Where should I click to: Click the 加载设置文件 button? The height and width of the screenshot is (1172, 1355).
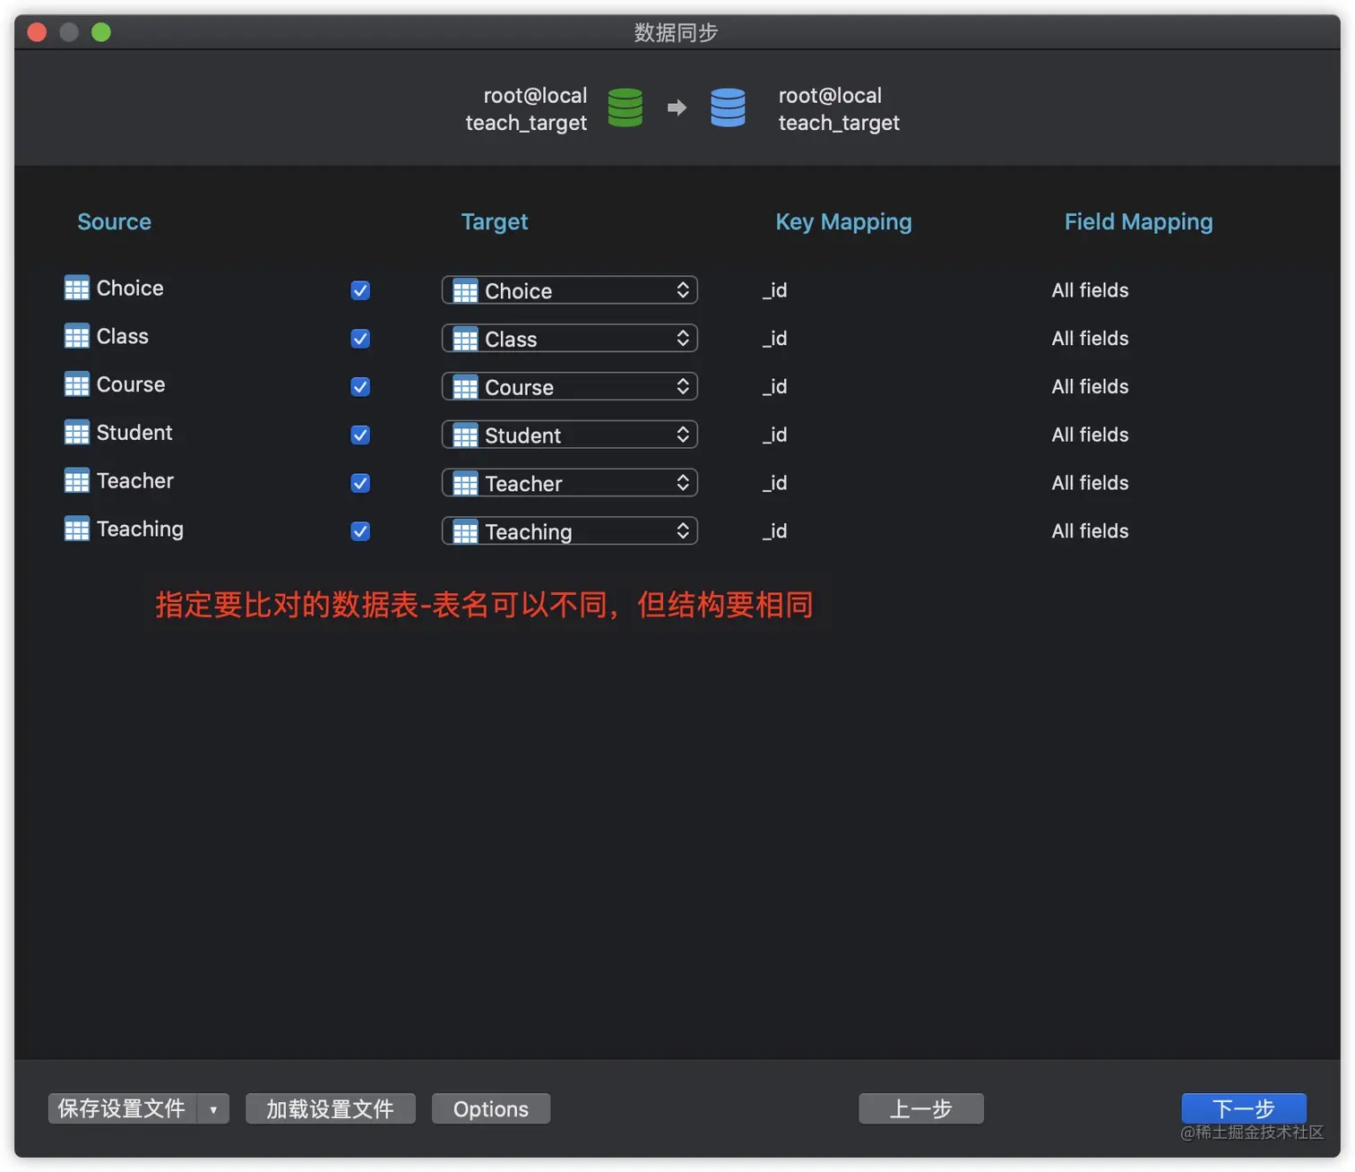pyautogui.click(x=331, y=1109)
